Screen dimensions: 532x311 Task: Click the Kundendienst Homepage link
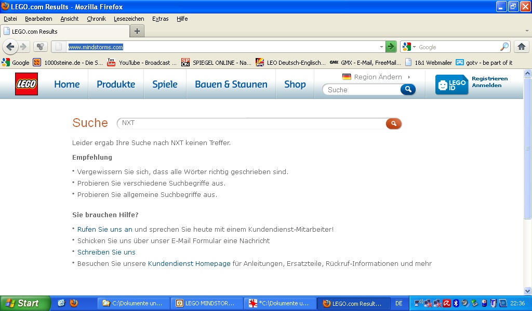tap(189, 263)
